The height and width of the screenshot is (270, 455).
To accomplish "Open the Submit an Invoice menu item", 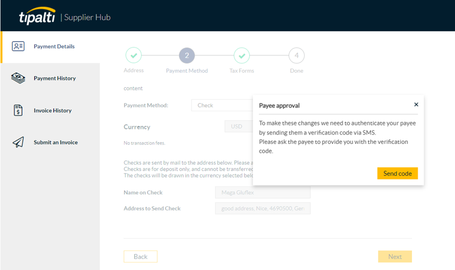I will point(50,143).
